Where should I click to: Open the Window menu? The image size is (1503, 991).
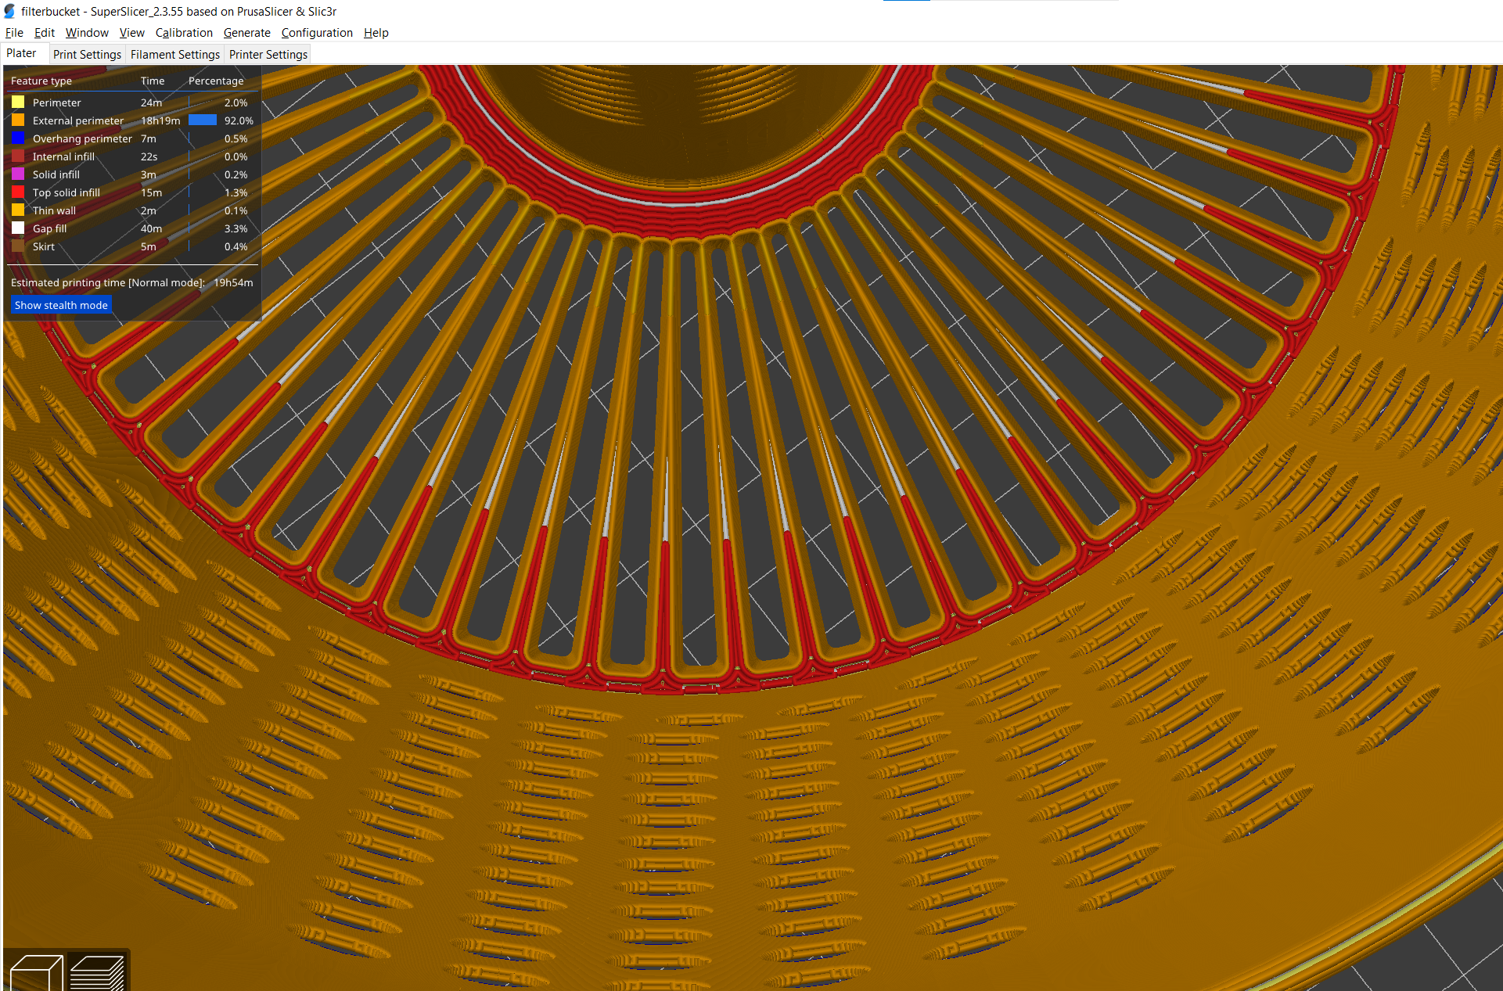pos(87,33)
